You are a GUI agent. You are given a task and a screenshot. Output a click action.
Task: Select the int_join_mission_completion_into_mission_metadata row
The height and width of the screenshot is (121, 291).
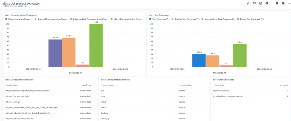[x=50, y=91]
